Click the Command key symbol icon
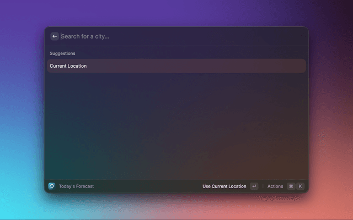 coord(291,186)
